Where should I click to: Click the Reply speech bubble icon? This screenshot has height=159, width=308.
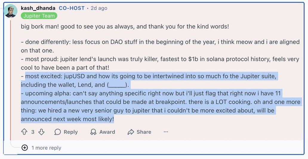click(x=58, y=132)
